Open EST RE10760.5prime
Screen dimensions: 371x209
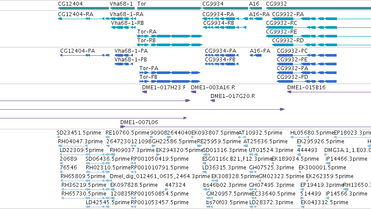pyautogui.click(x=128, y=133)
